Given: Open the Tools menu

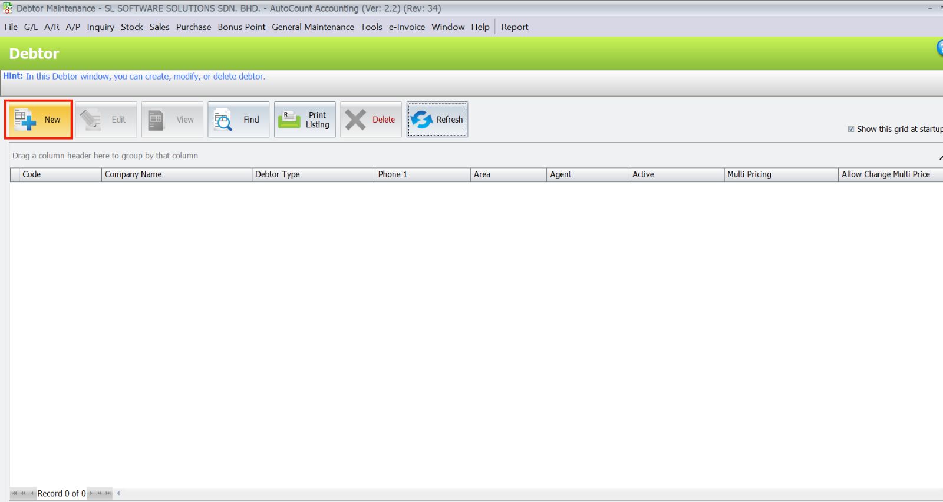Looking at the screenshot, I should (371, 27).
